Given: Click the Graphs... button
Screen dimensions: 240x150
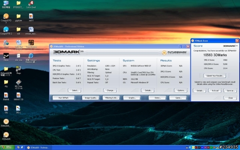Looking at the screenshot, I should click(132, 98).
